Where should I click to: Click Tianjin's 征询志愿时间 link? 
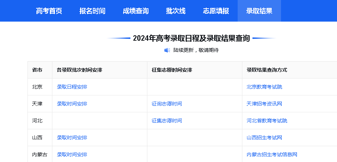tap(167, 104)
